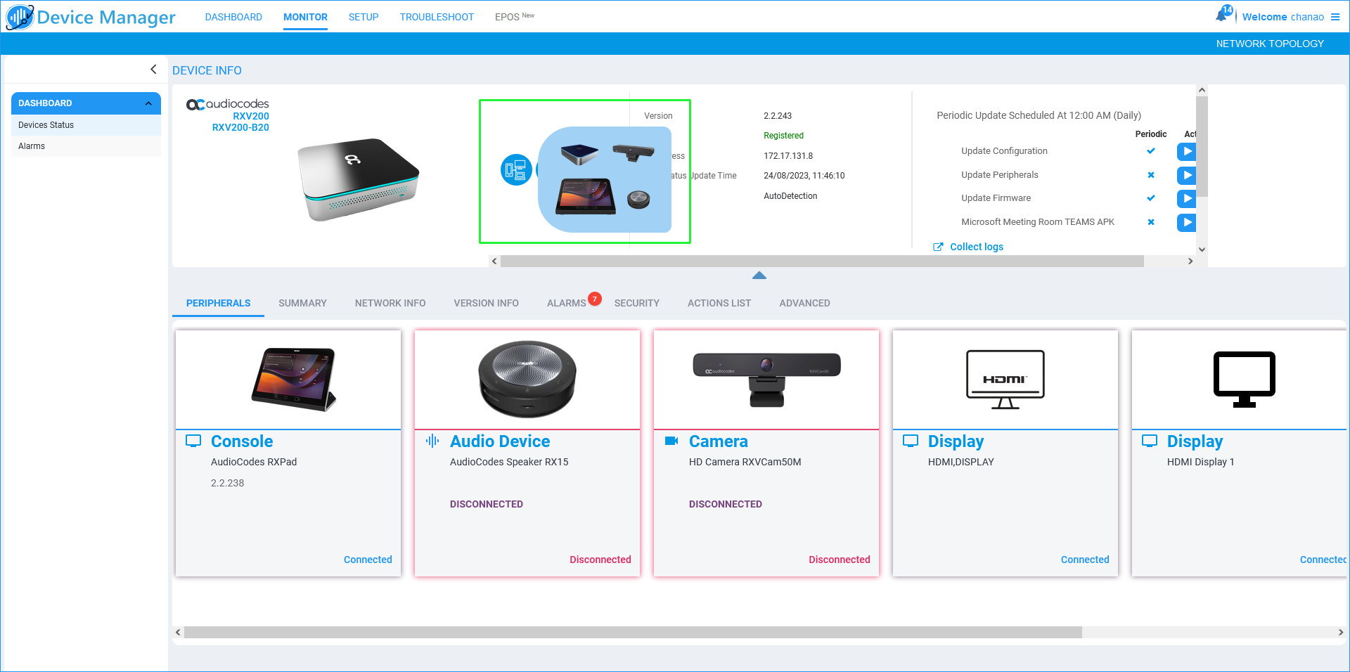Open the EPOS New menu
This screenshot has height=672, width=1350.
coord(514,17)
